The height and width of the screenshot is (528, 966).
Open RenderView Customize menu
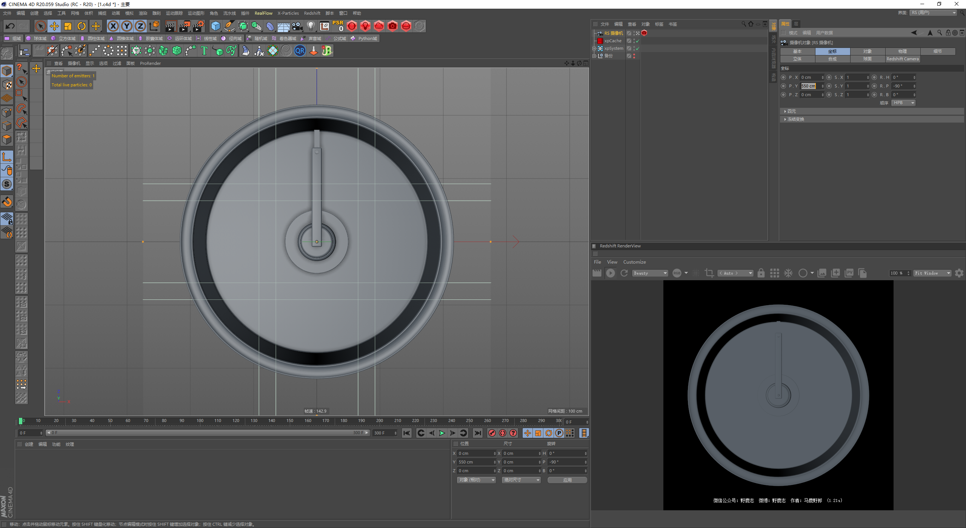634,262
